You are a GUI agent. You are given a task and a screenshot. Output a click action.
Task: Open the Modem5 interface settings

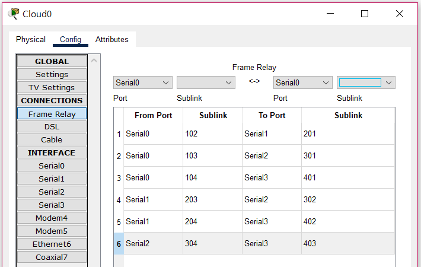pyautogui.click(x=52, y=231)
